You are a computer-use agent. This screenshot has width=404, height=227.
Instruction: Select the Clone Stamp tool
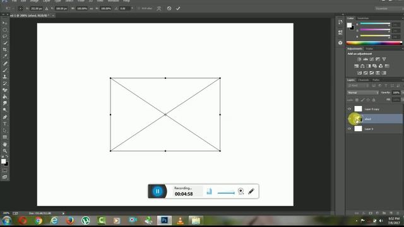(x=4, y=76)
